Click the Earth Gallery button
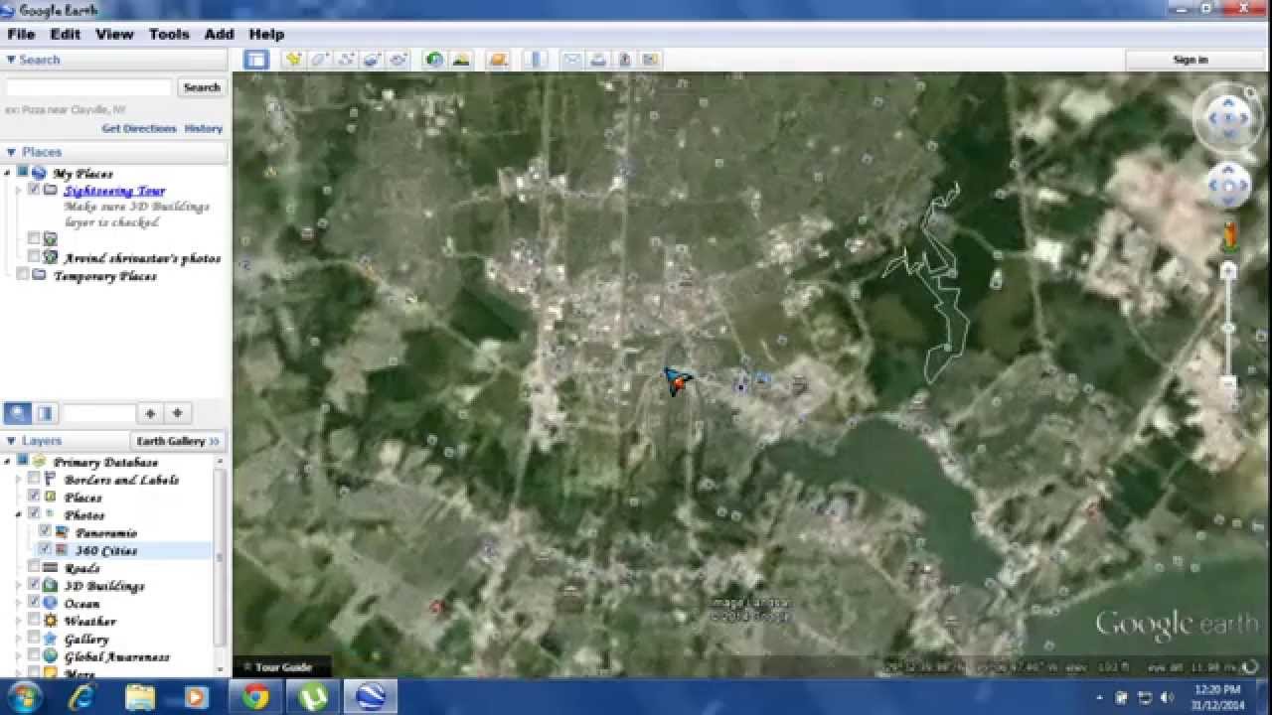Viewport: 1272px width, 715px height. click(179, 441)
